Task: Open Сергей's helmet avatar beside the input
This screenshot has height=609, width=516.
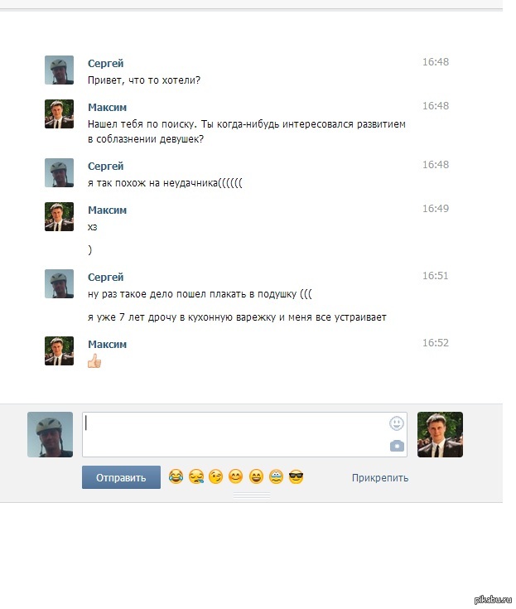Action: click(x=50, y=435)
